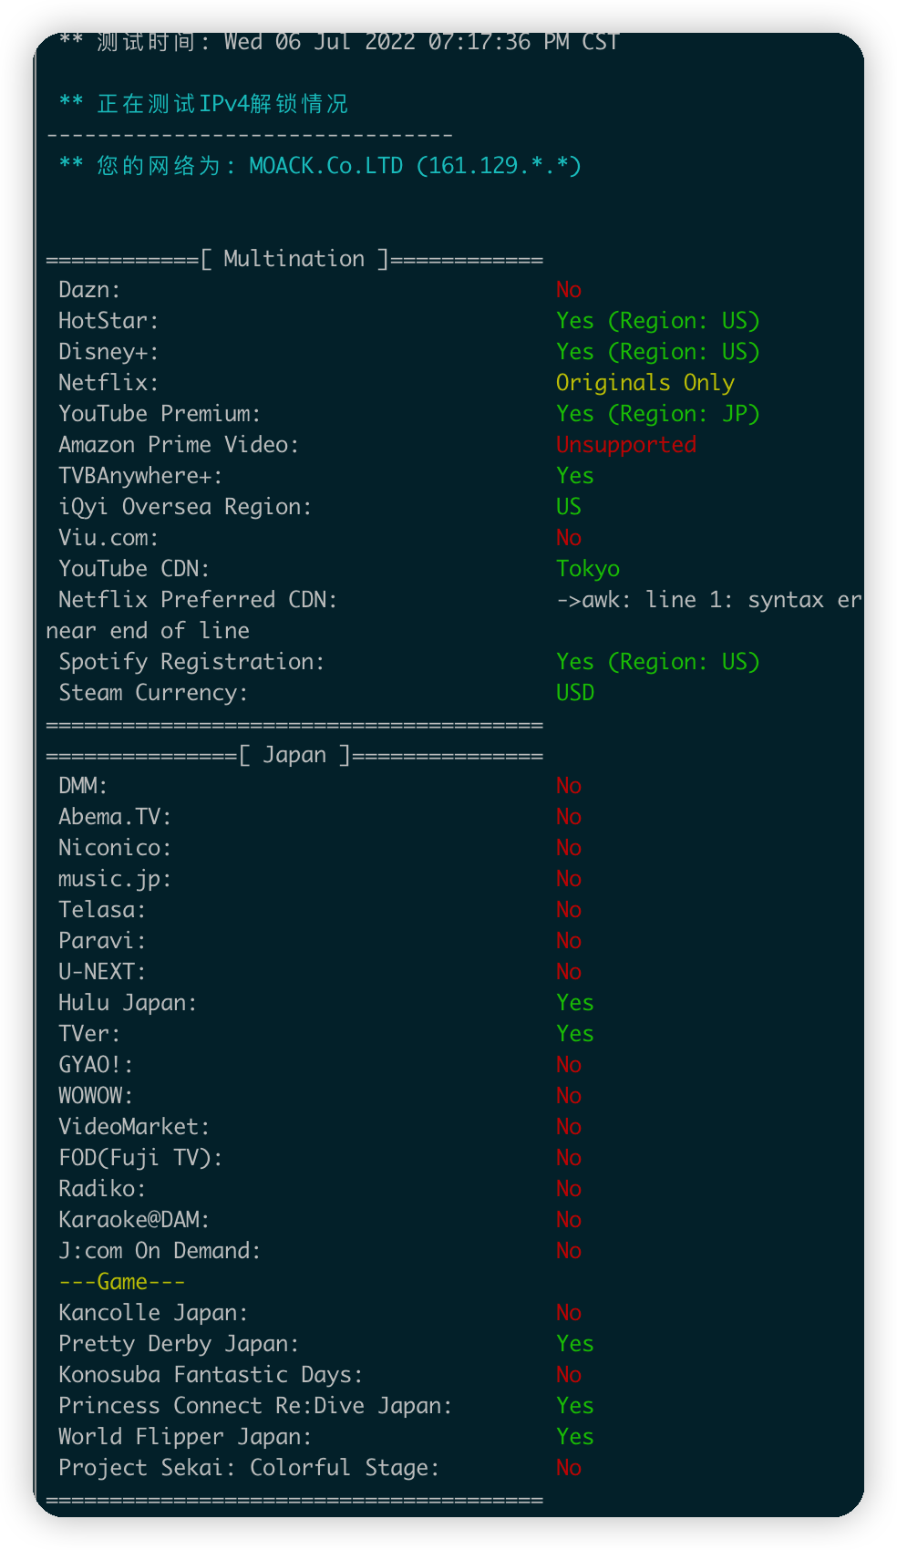897x1550 pixels.
Task: Click the test timestamp line
Action: pyautogui.click(x=339, y=42)
